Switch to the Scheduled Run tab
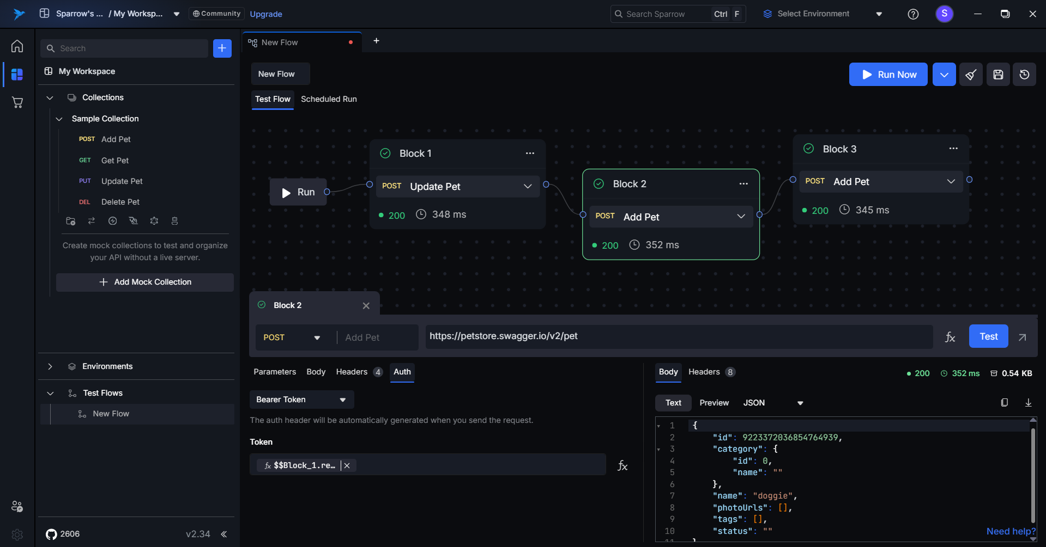The width and height of the screenshot is (1046, 547). (x=329, y=99)
